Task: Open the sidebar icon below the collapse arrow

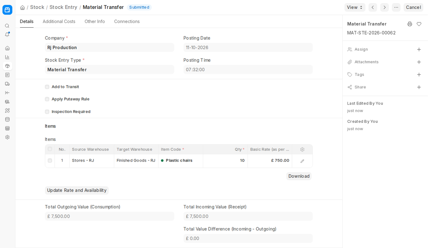Action: coord(7,102)
